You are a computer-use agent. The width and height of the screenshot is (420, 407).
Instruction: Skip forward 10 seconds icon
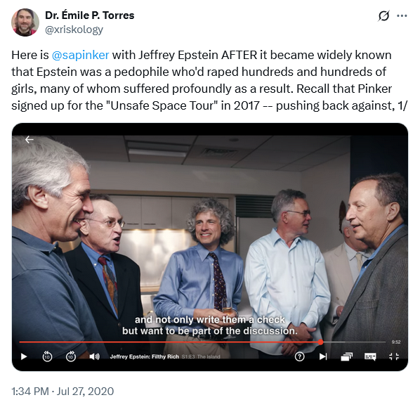[71, 356]
